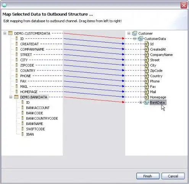Click the BankData structure icon
The width and height of the screenshot is (189, 184).
pyautogui.click(x=146, y=102)
